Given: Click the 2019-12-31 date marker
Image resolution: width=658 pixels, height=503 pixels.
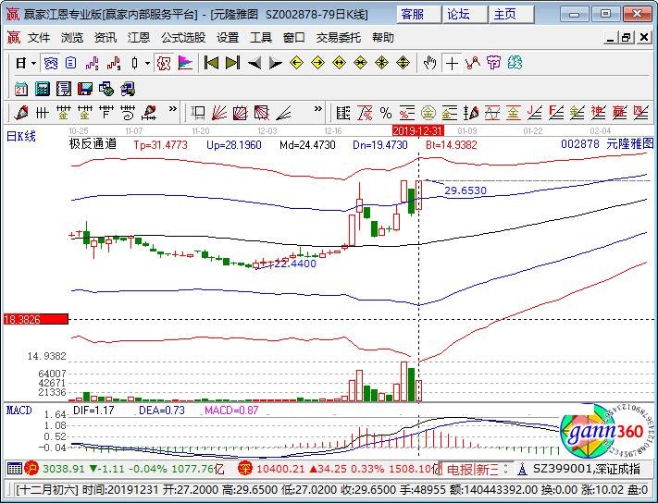Looking at the screenshot, I should coord(417,130).
